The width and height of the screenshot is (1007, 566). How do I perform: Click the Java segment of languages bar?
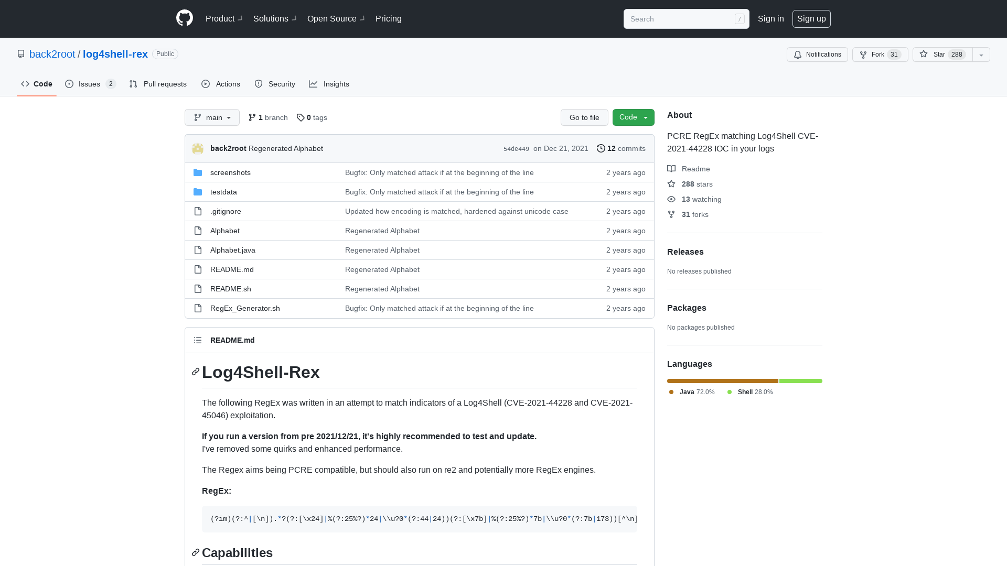723,381
